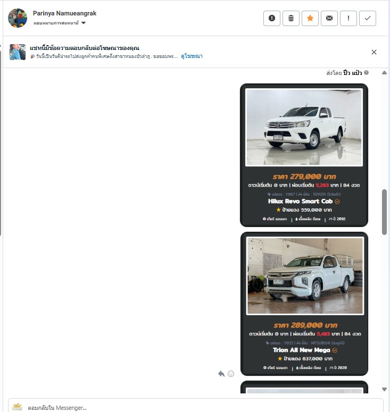Select the Triton All New Mega title

(x=301, y=350)
